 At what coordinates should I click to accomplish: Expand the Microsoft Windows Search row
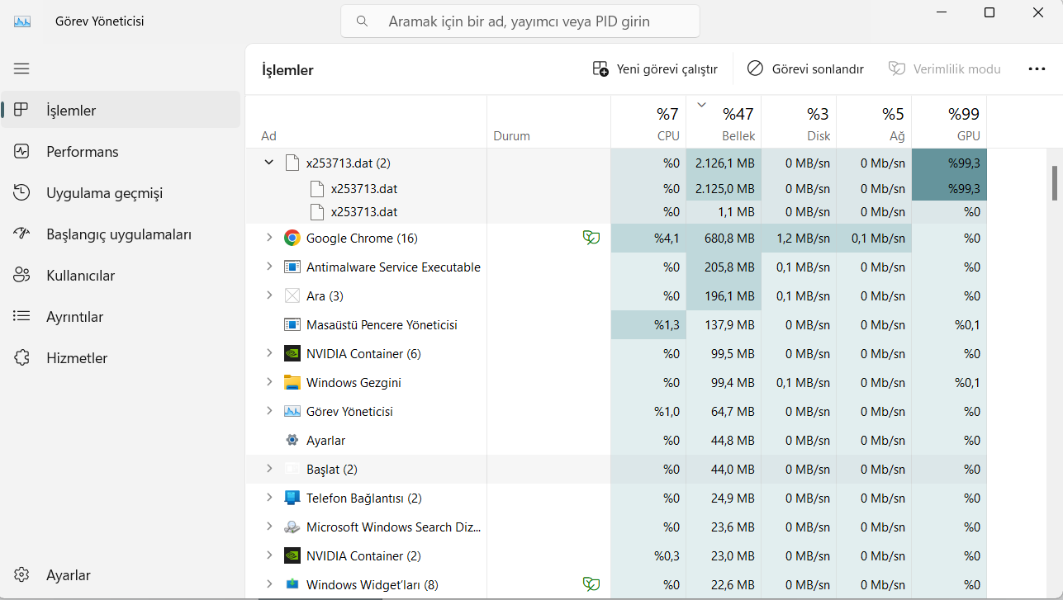click(x=268, y=527)
